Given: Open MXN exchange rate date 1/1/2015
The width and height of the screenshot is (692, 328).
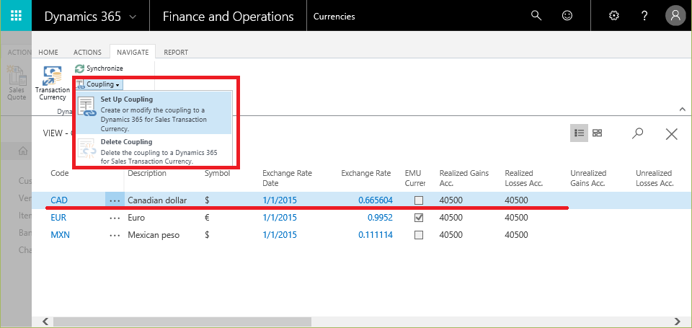Looking at the screenshot, I should pos(280,235).
